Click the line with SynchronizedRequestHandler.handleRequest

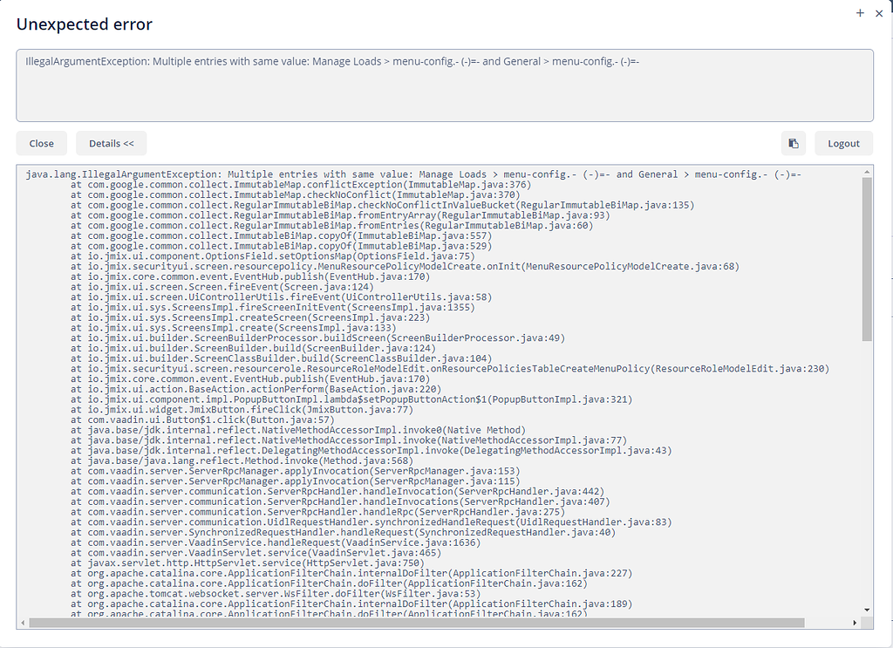point(343,533)
